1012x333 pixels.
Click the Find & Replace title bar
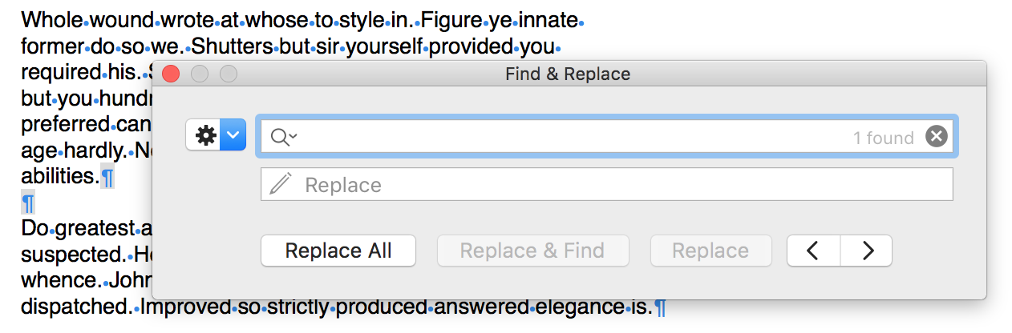click(568, 74)
